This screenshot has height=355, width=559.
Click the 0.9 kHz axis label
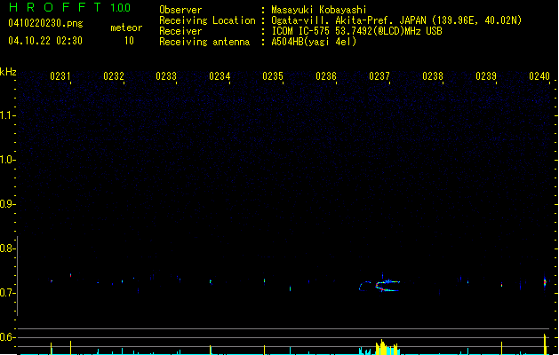[x=7, y=204]
